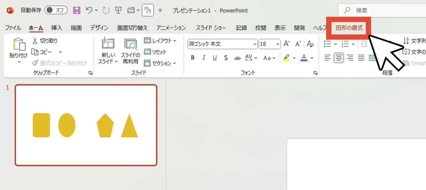
Task: Switch to the ホーム tab
Action: click(x=36, y=28)
